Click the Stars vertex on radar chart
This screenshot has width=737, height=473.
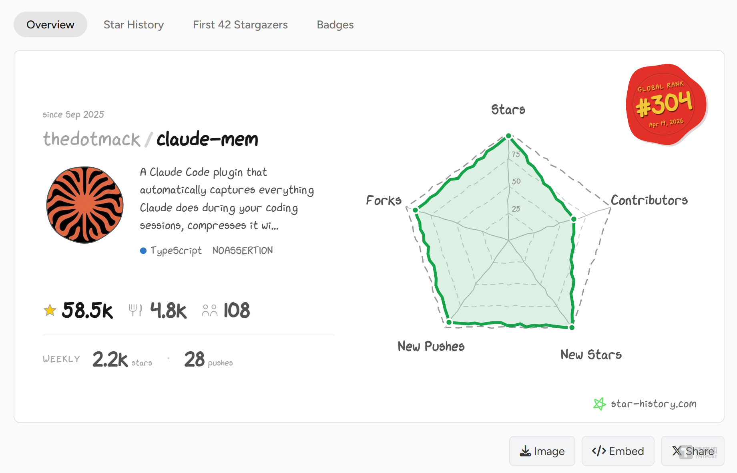508,136
